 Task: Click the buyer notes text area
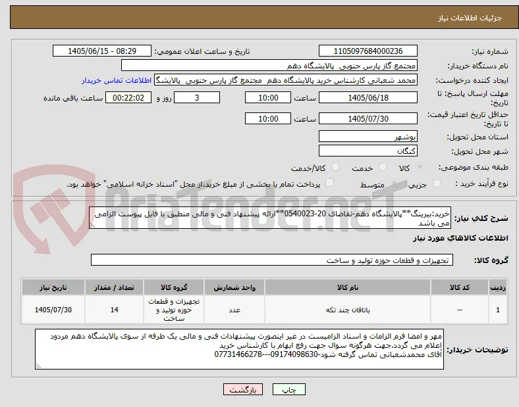click(x=239, y=349)
